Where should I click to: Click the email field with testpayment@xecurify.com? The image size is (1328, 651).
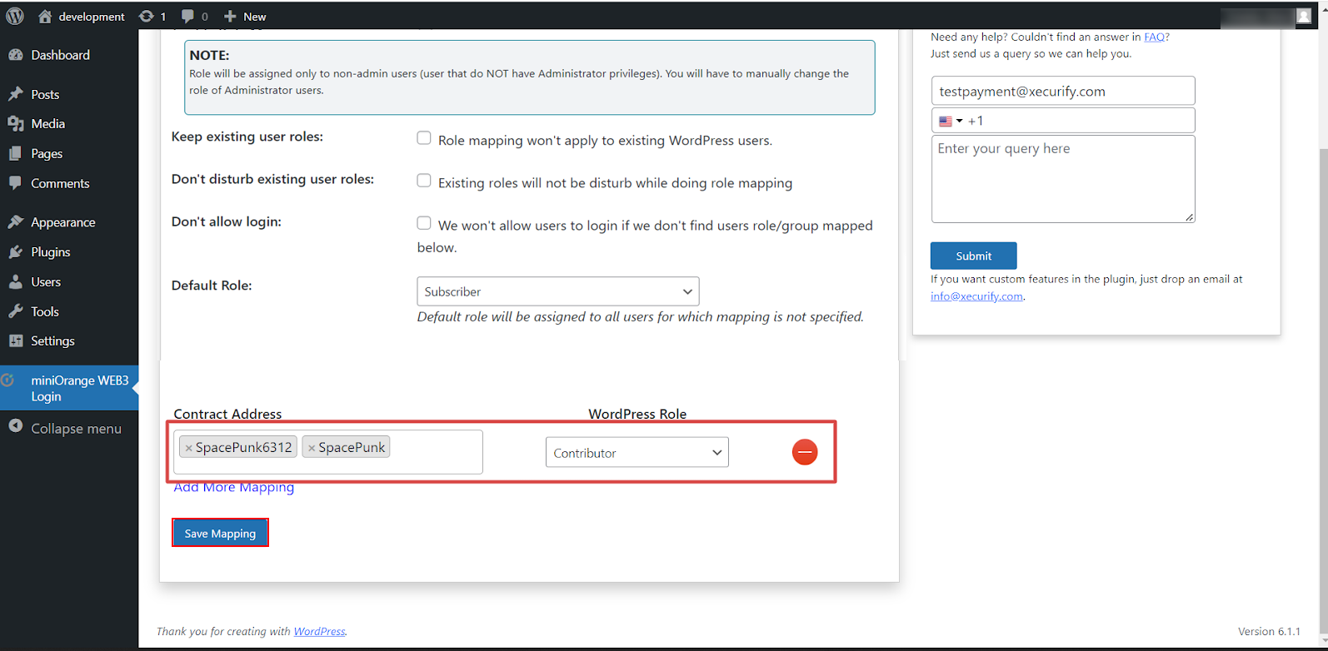tap(1063, 91)
